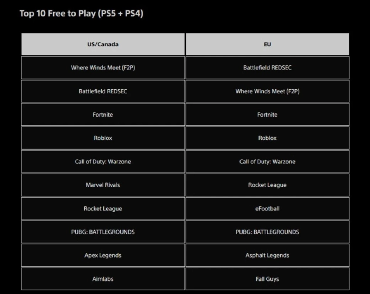The height and width of the screenshot is (294, 370).
Task: Select the Asphalt Legends cell
Action: coord(267,256)
